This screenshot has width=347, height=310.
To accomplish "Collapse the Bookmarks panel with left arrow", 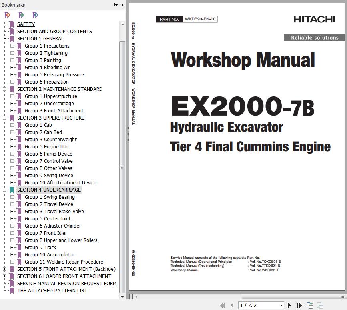I will point(122,5).
